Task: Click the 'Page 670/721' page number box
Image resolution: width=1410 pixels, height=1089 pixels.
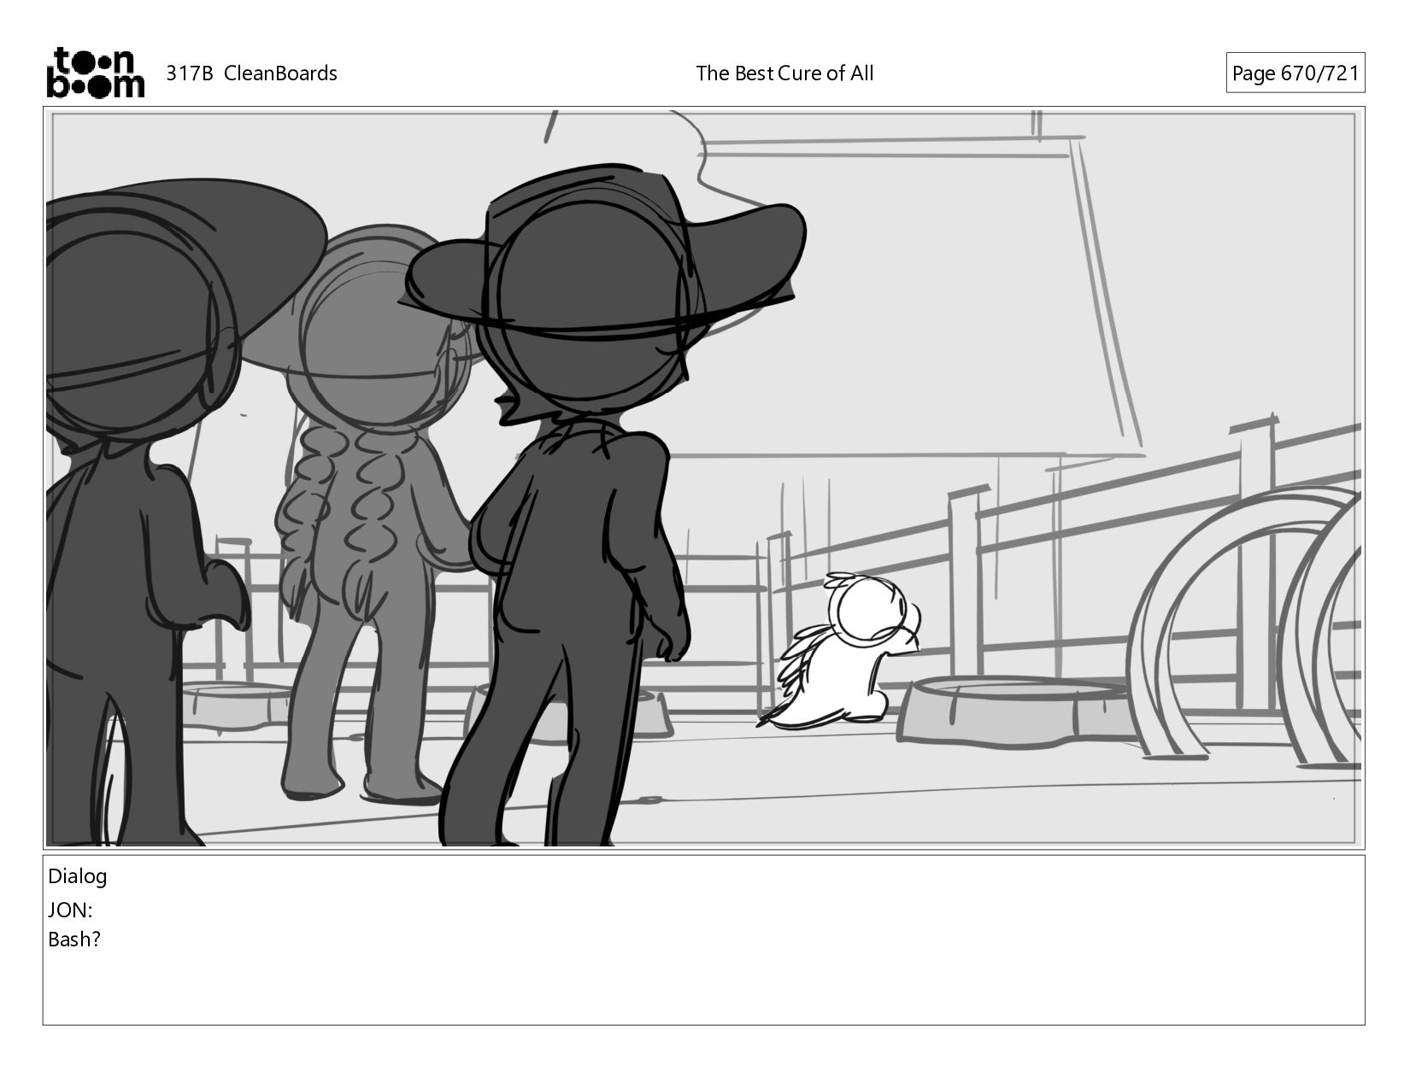Action: click(x=1295, y=73)
